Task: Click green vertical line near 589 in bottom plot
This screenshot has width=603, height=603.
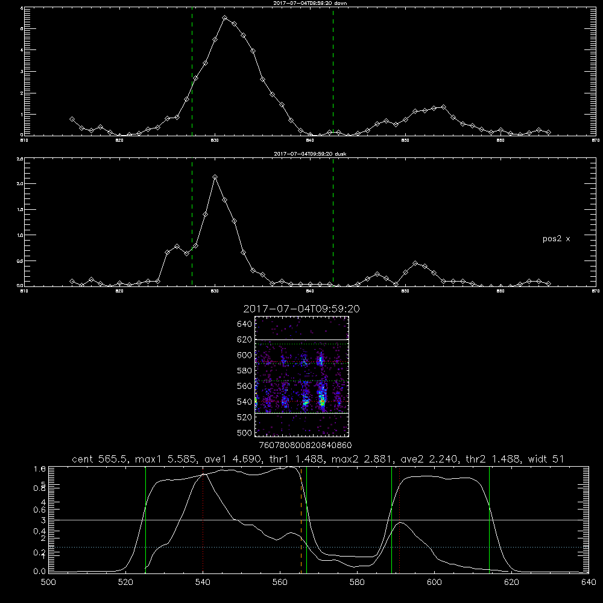Action: coord(391,520)
